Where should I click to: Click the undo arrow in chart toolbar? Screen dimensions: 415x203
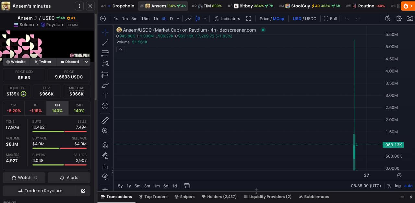(347, 19)
